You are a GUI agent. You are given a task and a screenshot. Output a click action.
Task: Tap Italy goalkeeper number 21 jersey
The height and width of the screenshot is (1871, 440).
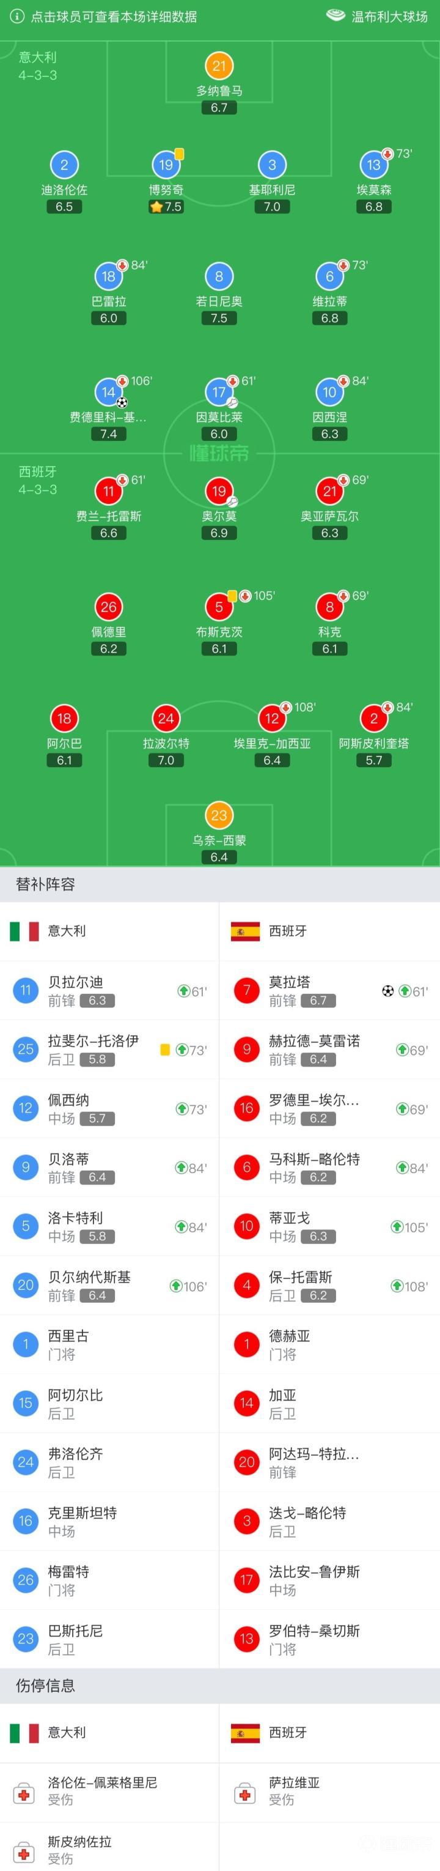click(219, 66)
